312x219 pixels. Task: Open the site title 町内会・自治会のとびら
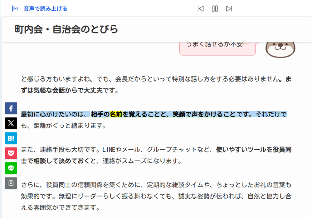pos(66,29)
